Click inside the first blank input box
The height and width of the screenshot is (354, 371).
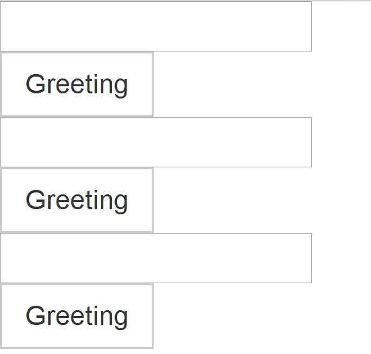coord(156,26)
